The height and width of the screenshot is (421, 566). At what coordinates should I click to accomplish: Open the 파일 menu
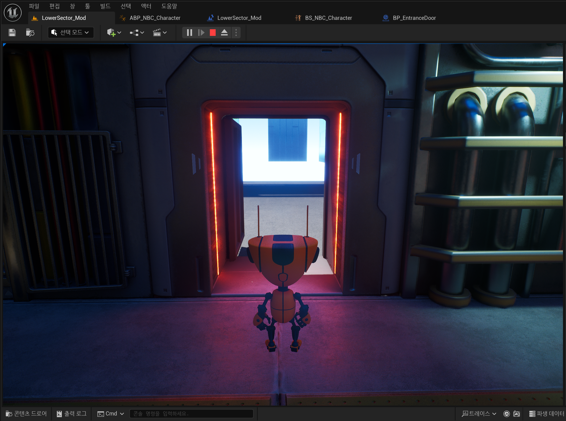pyautogui.click(x=34, y=6)
